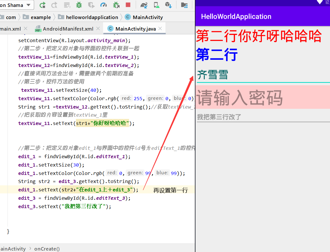Image resolution: width=330 pixels, height=252 pixels.
Task: Click the Apply Changes and Restart Activity icon
Action: (54, 5)
